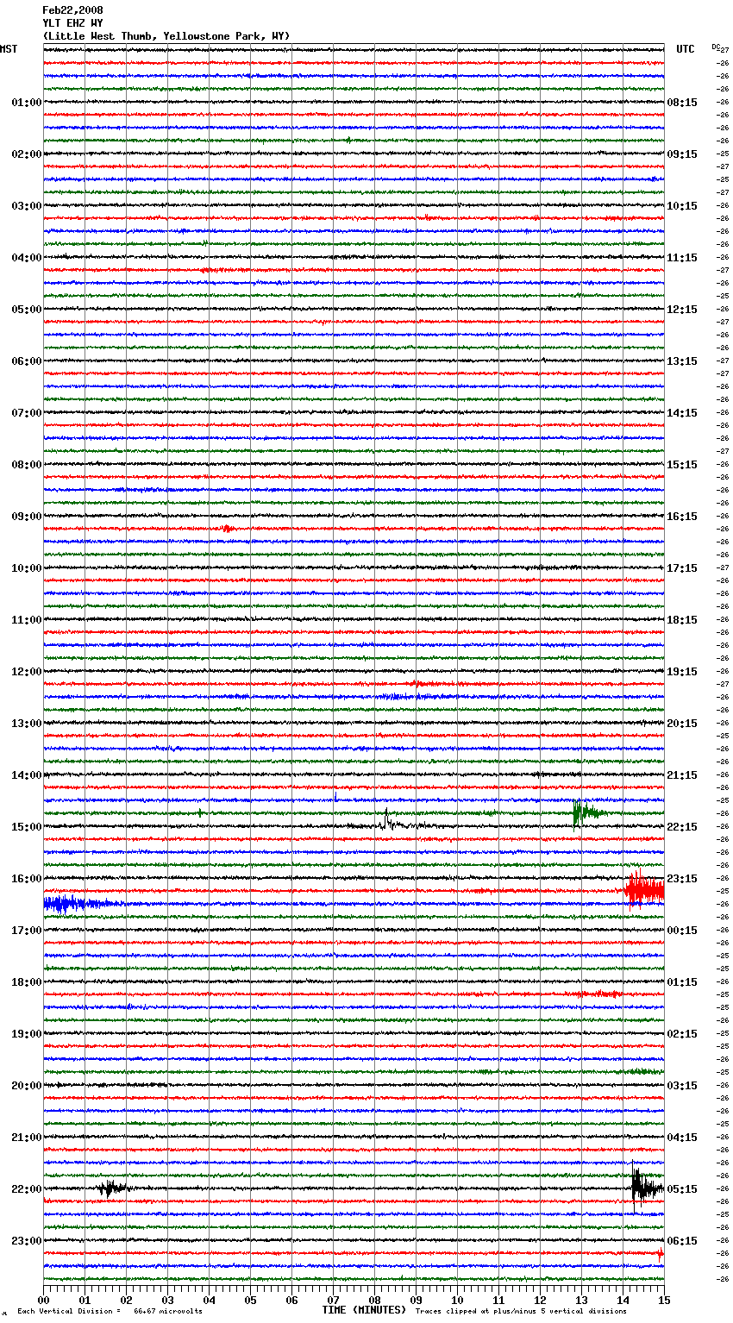This screenshot has width=733, height=1323.
Task: Click the MST timezone label
Action: coord(9,49)
